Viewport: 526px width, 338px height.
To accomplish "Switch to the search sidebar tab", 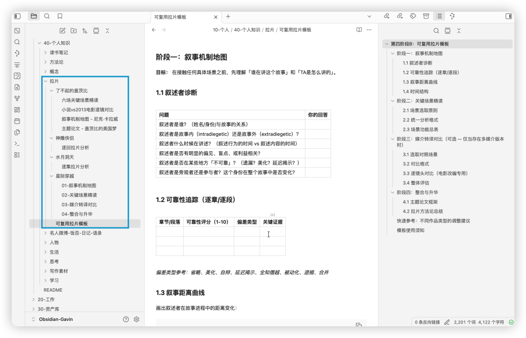I will point(47,16).
